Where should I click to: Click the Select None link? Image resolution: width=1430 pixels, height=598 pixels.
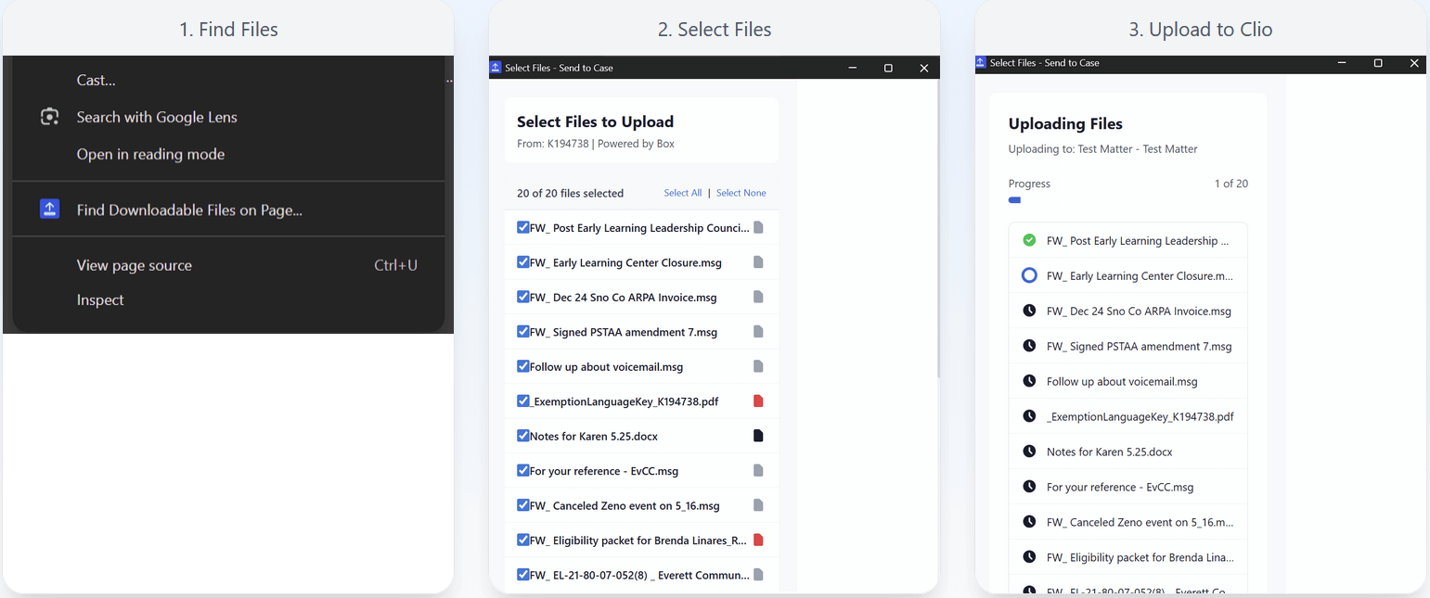[741, 193]
